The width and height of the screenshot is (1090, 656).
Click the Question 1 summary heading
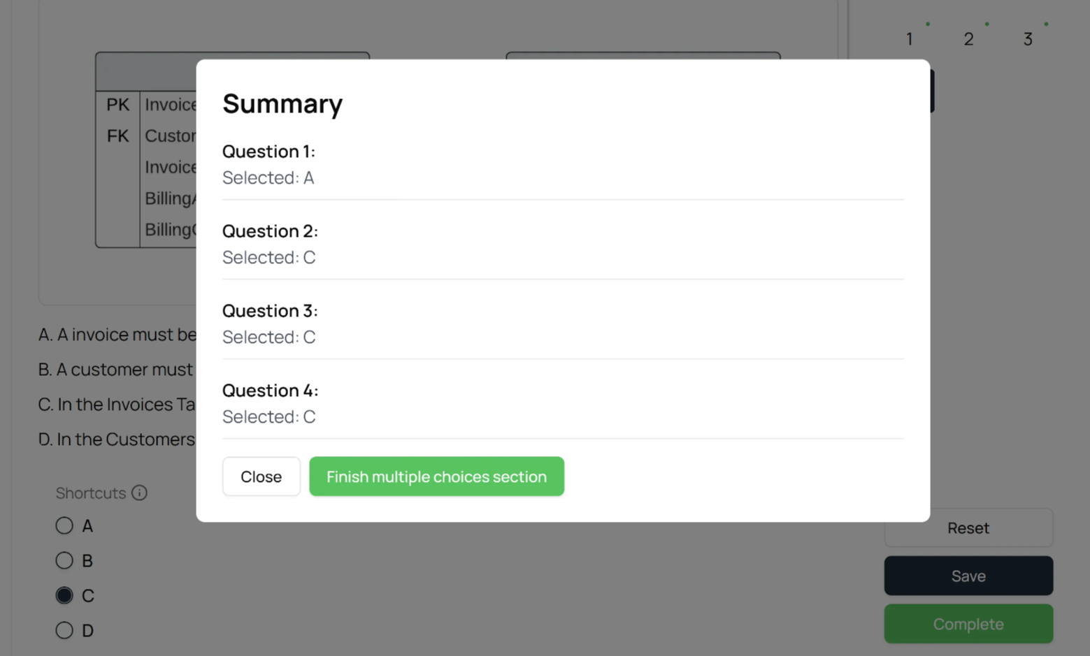(x=268, y=152)
